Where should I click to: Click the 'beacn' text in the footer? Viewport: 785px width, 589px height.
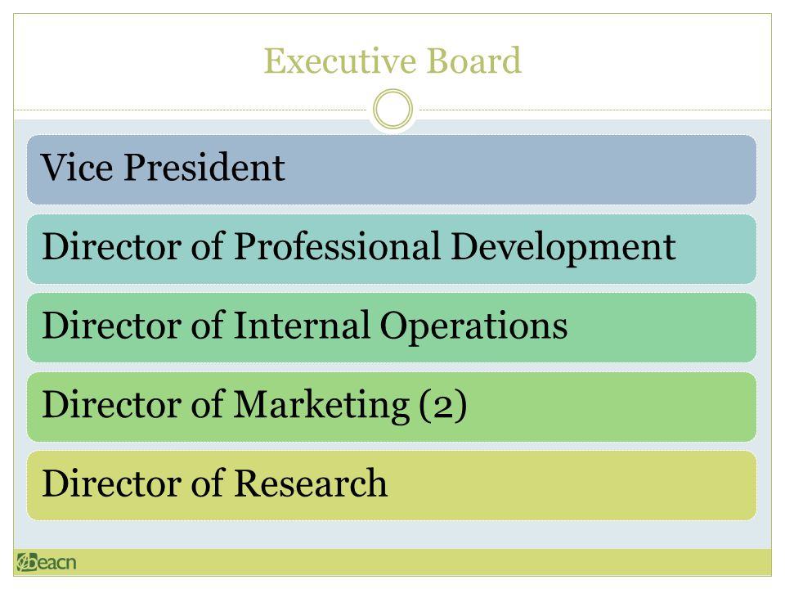[52, 562]
